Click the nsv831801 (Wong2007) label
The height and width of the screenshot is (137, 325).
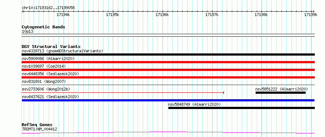click(44, 81)
